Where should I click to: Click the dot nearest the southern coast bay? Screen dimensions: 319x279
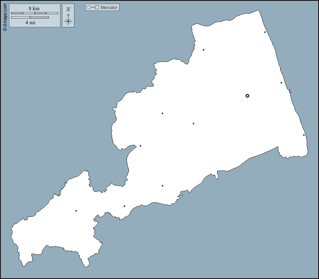[x=124, y=206]
